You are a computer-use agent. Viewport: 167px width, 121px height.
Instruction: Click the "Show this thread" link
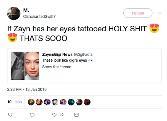click(x=57, y=67)
